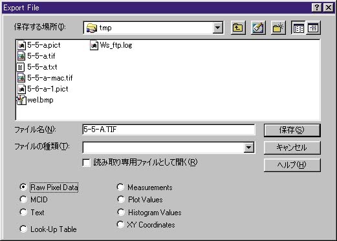337x241 pixels.
Task: Click the wel.bmp file name
Action: coord(40,100)
